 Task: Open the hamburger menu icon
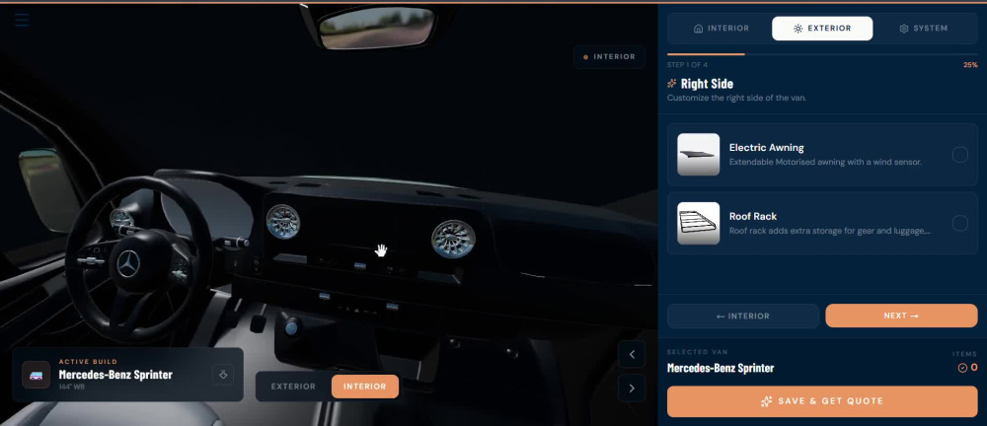click(22, 20)
